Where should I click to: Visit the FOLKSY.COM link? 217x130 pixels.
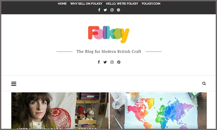(151, 4)
